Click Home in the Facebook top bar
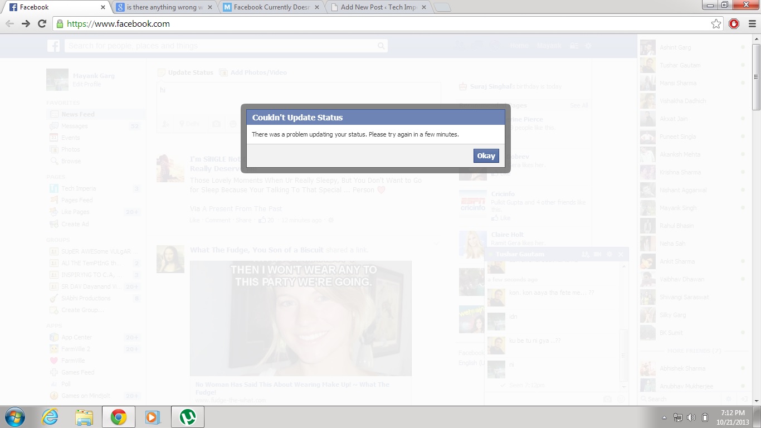Image resolution: width=761 pixels, height=428 pixels. point(519,46)
